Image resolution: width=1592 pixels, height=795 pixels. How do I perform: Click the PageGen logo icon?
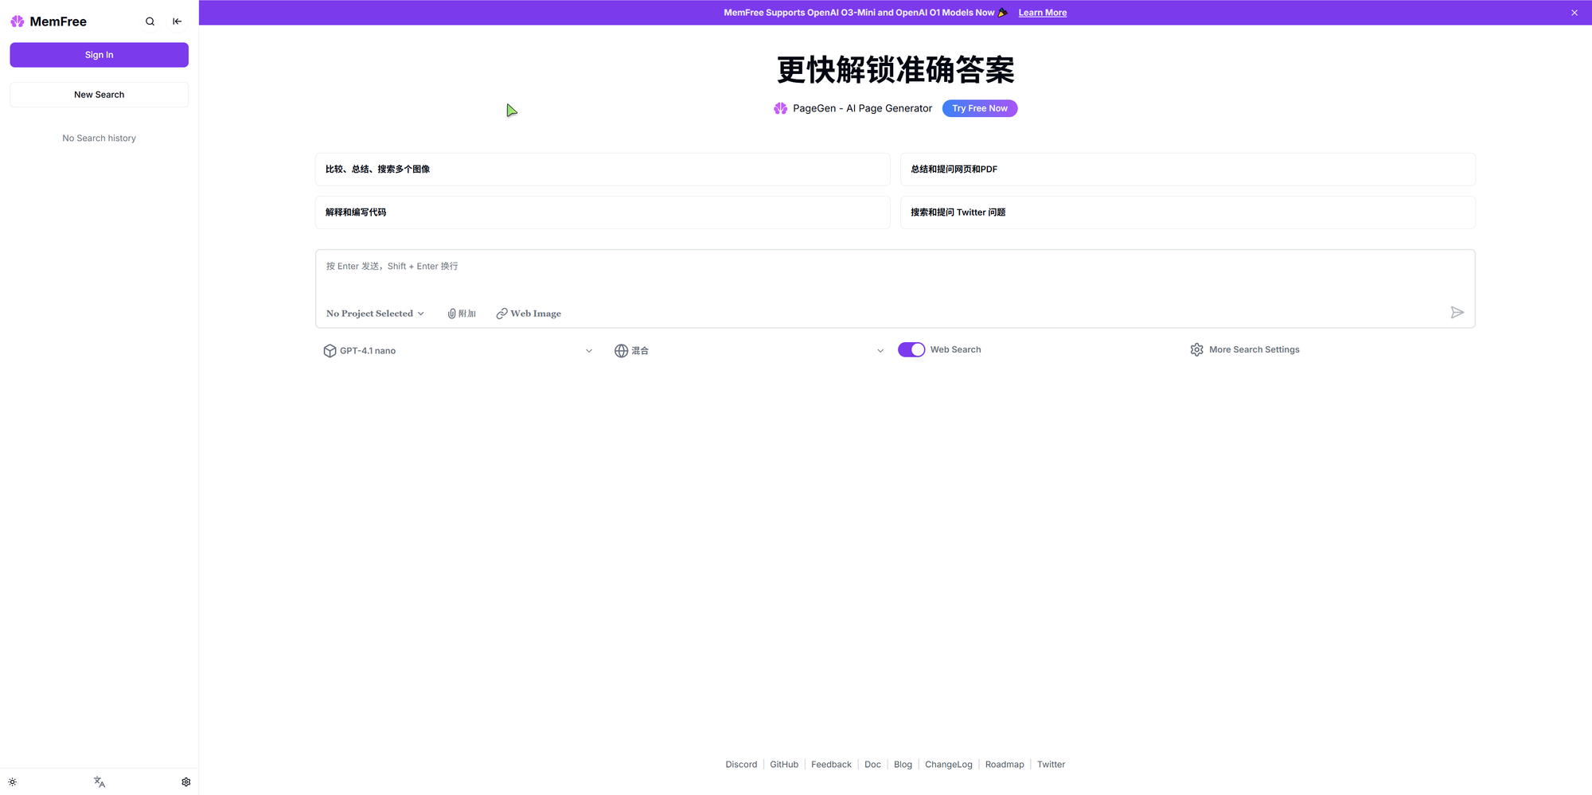point(780,108)
